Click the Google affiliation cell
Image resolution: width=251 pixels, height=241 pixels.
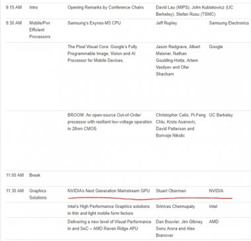point(216,47)
